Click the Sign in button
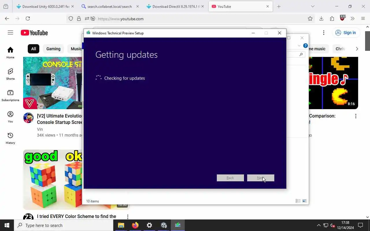 (346, 33)
